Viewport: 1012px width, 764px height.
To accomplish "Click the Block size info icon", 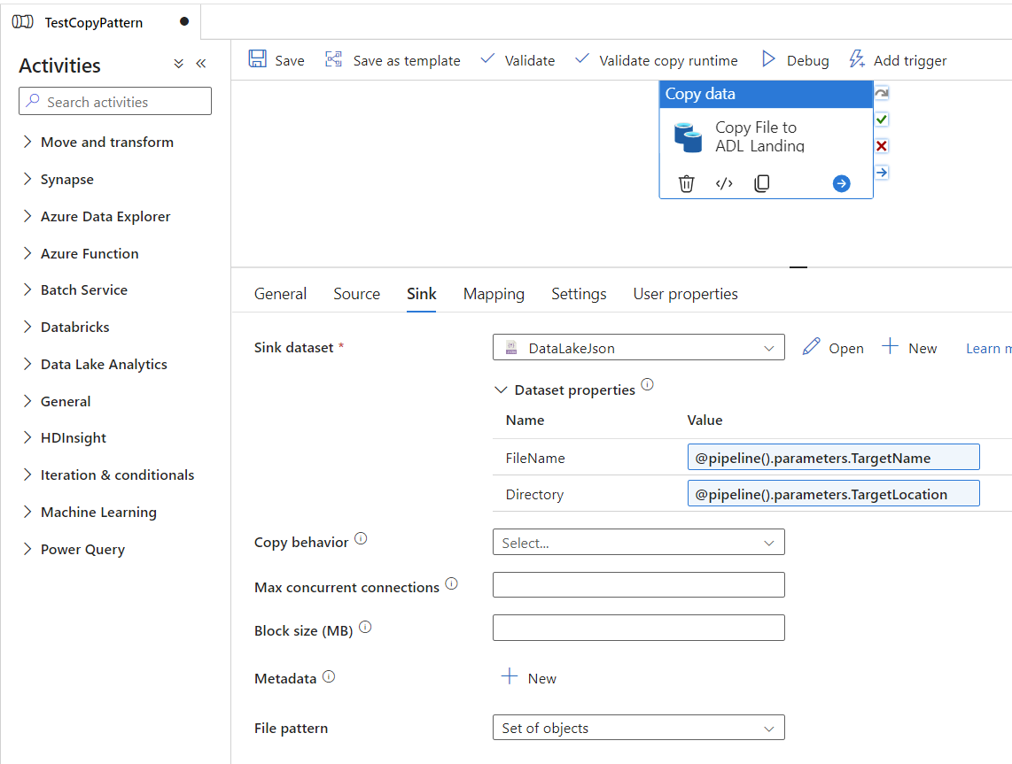I will tap(365, 627).
